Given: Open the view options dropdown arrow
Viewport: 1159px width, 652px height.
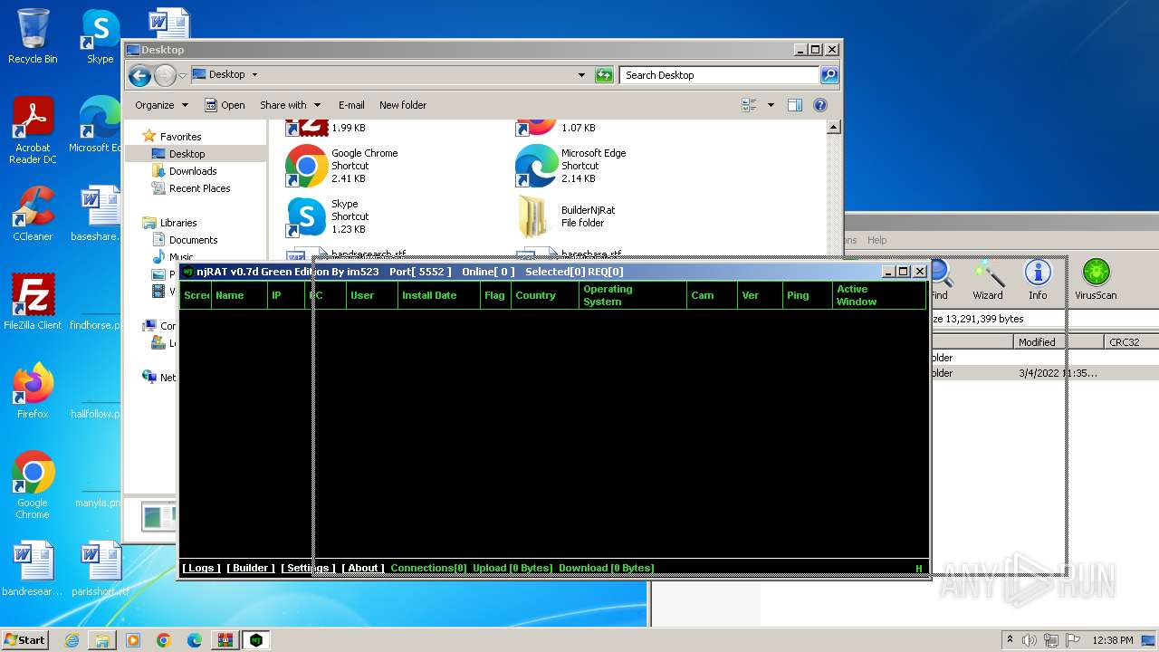Looking at the screenshot, I should pos(771,105).
